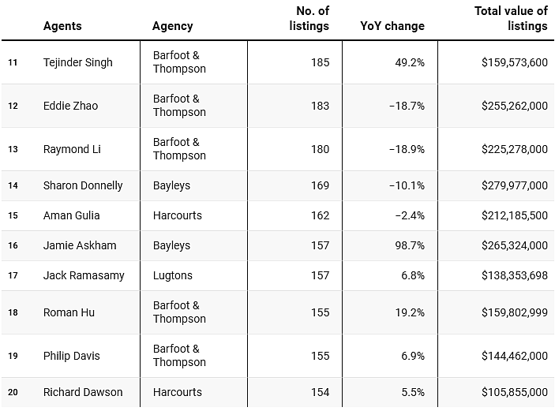
Task: Select Aman Gulia's Harcourts agency cell
Action: point(178,215)
